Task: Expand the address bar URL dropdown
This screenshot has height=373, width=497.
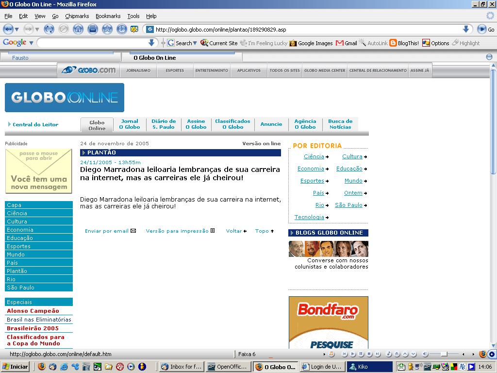Action: point(465,30)
